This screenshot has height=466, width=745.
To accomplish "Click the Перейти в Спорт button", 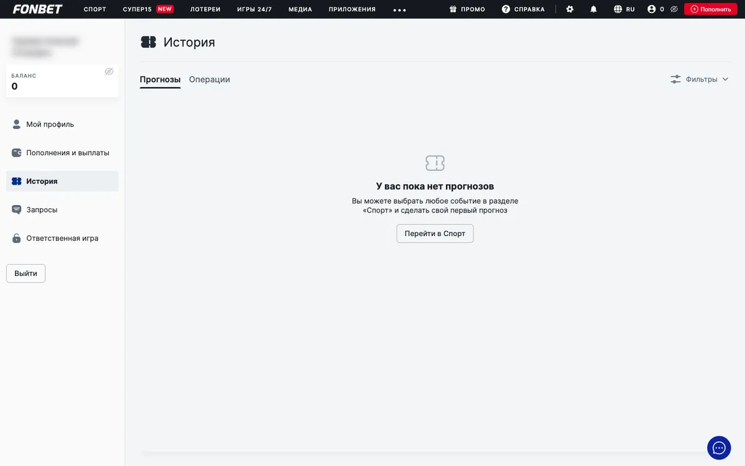I will (435, 234).
